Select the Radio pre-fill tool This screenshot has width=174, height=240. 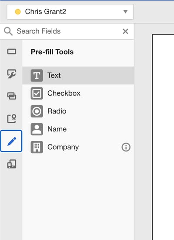click(78, 111)
